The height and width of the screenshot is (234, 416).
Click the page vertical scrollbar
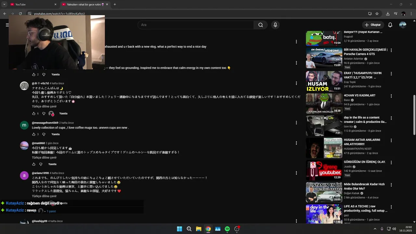(414, 115)
